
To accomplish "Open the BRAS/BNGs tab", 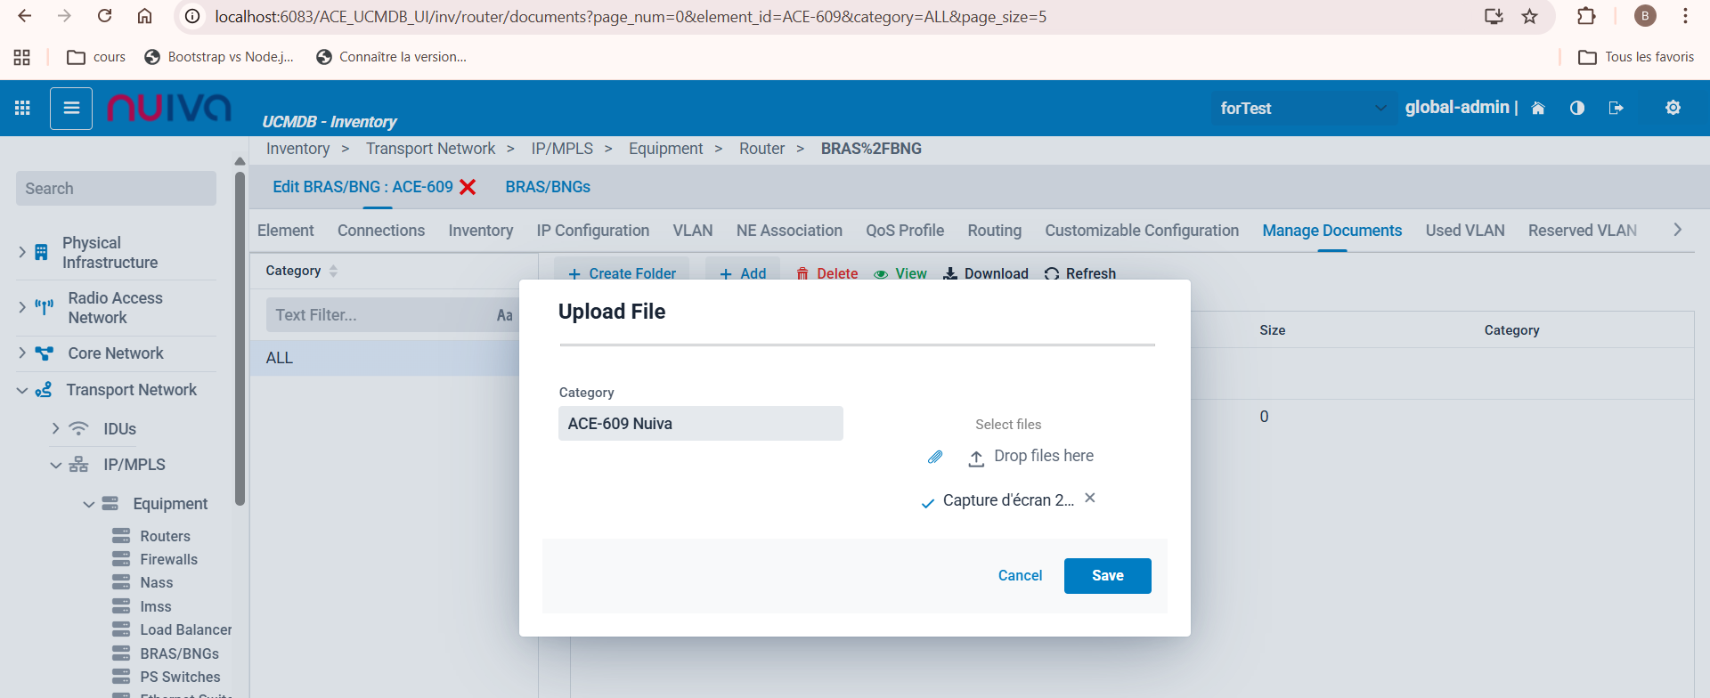I will coord(548,187).
